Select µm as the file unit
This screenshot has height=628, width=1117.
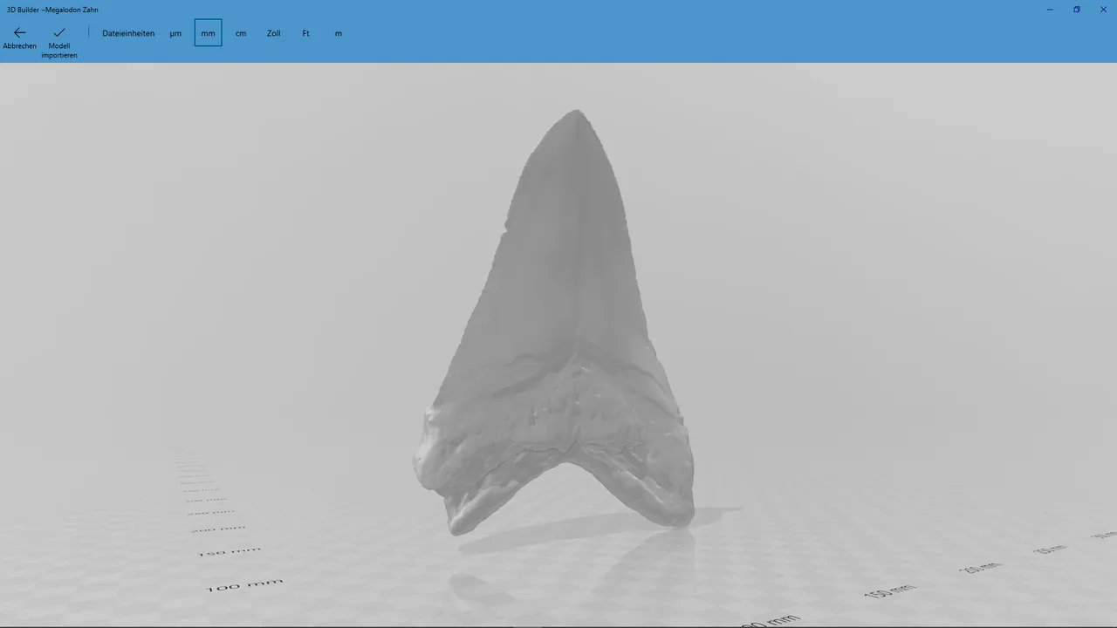coord(175,33)
